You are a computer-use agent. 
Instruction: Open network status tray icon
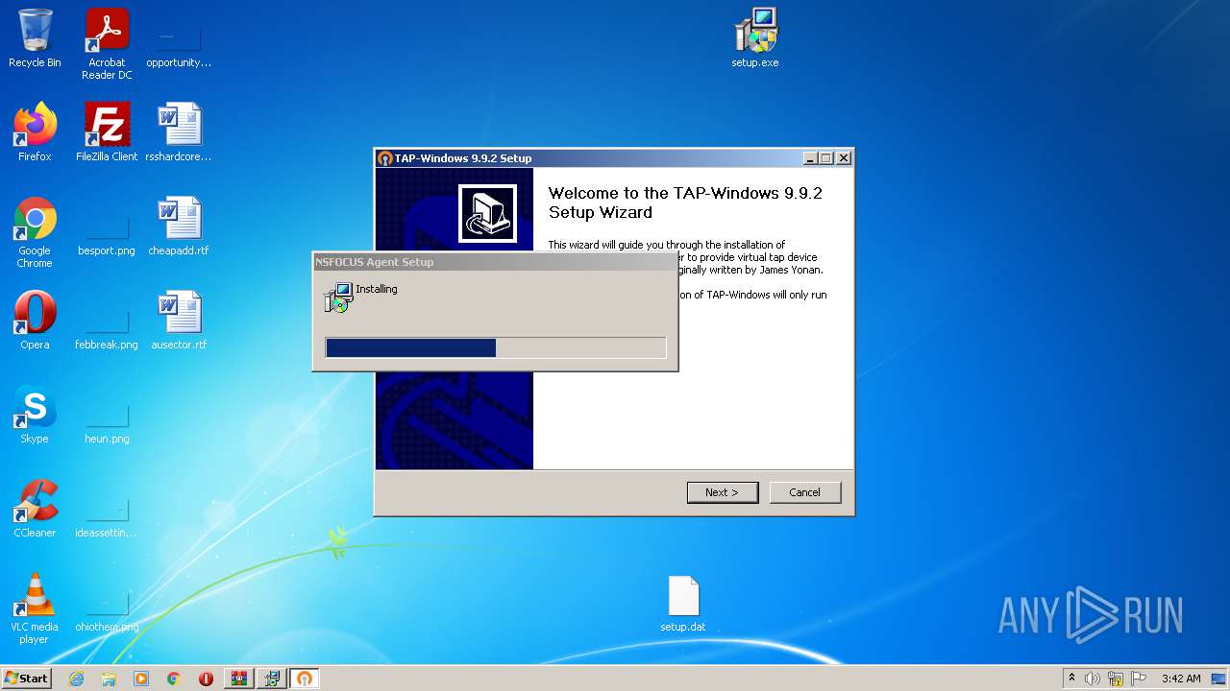[1116, 679]
